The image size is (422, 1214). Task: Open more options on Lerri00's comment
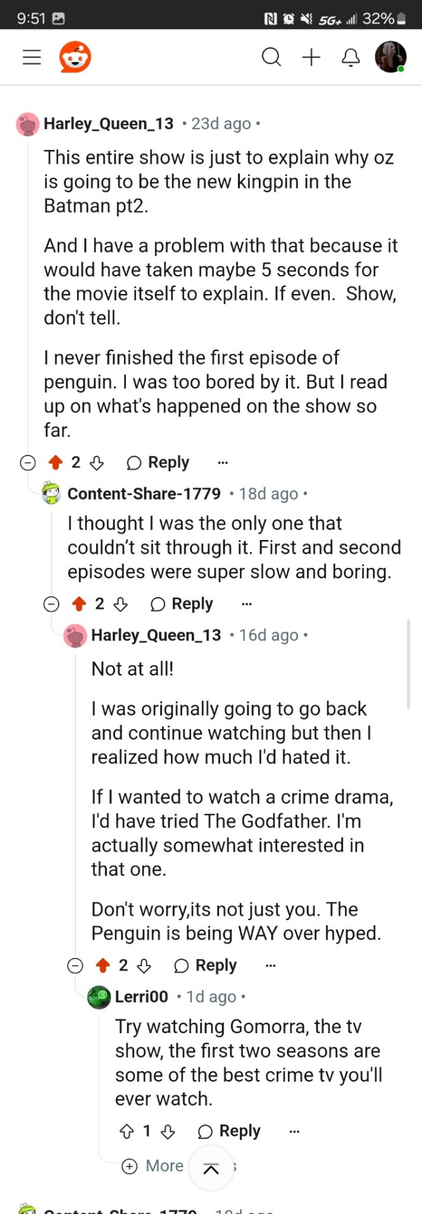(294, 1131)
